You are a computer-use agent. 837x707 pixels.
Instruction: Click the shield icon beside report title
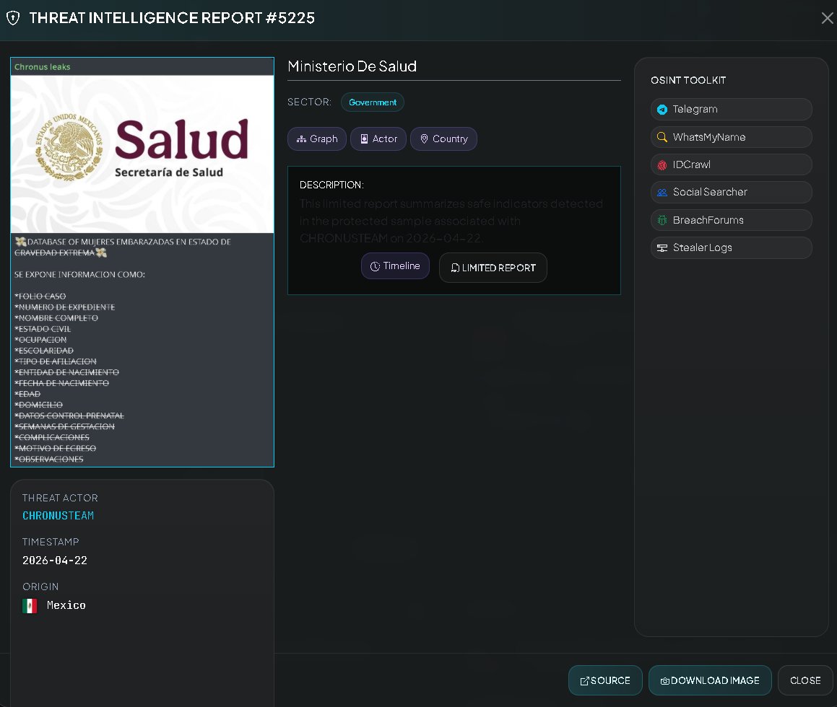tap(13, 18)
